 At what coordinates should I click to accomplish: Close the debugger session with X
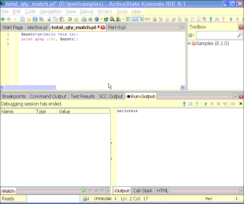241,104
